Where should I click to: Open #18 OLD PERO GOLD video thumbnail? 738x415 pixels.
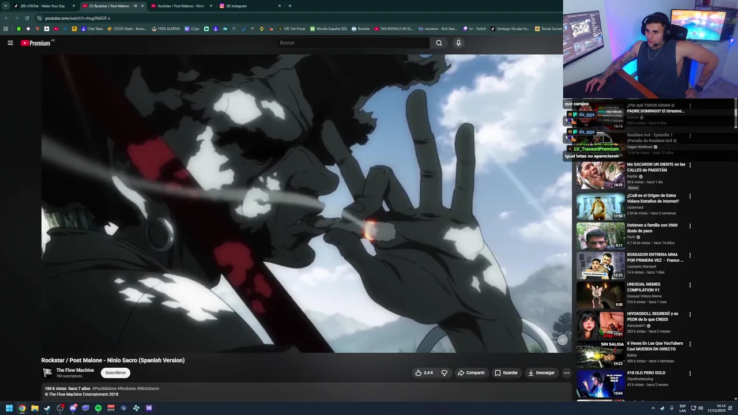click(x=600, y=384)
